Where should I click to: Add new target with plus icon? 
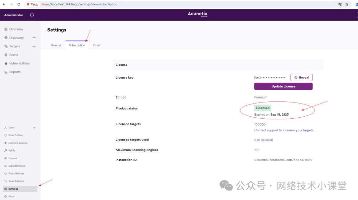click(34, 46)
